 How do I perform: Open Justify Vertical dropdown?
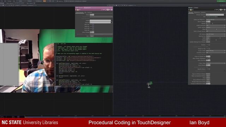(216, 28)
